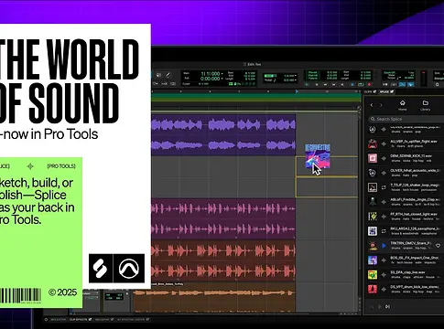
Task: Click the Rewind transport button
Action: (x=325, y=84)
